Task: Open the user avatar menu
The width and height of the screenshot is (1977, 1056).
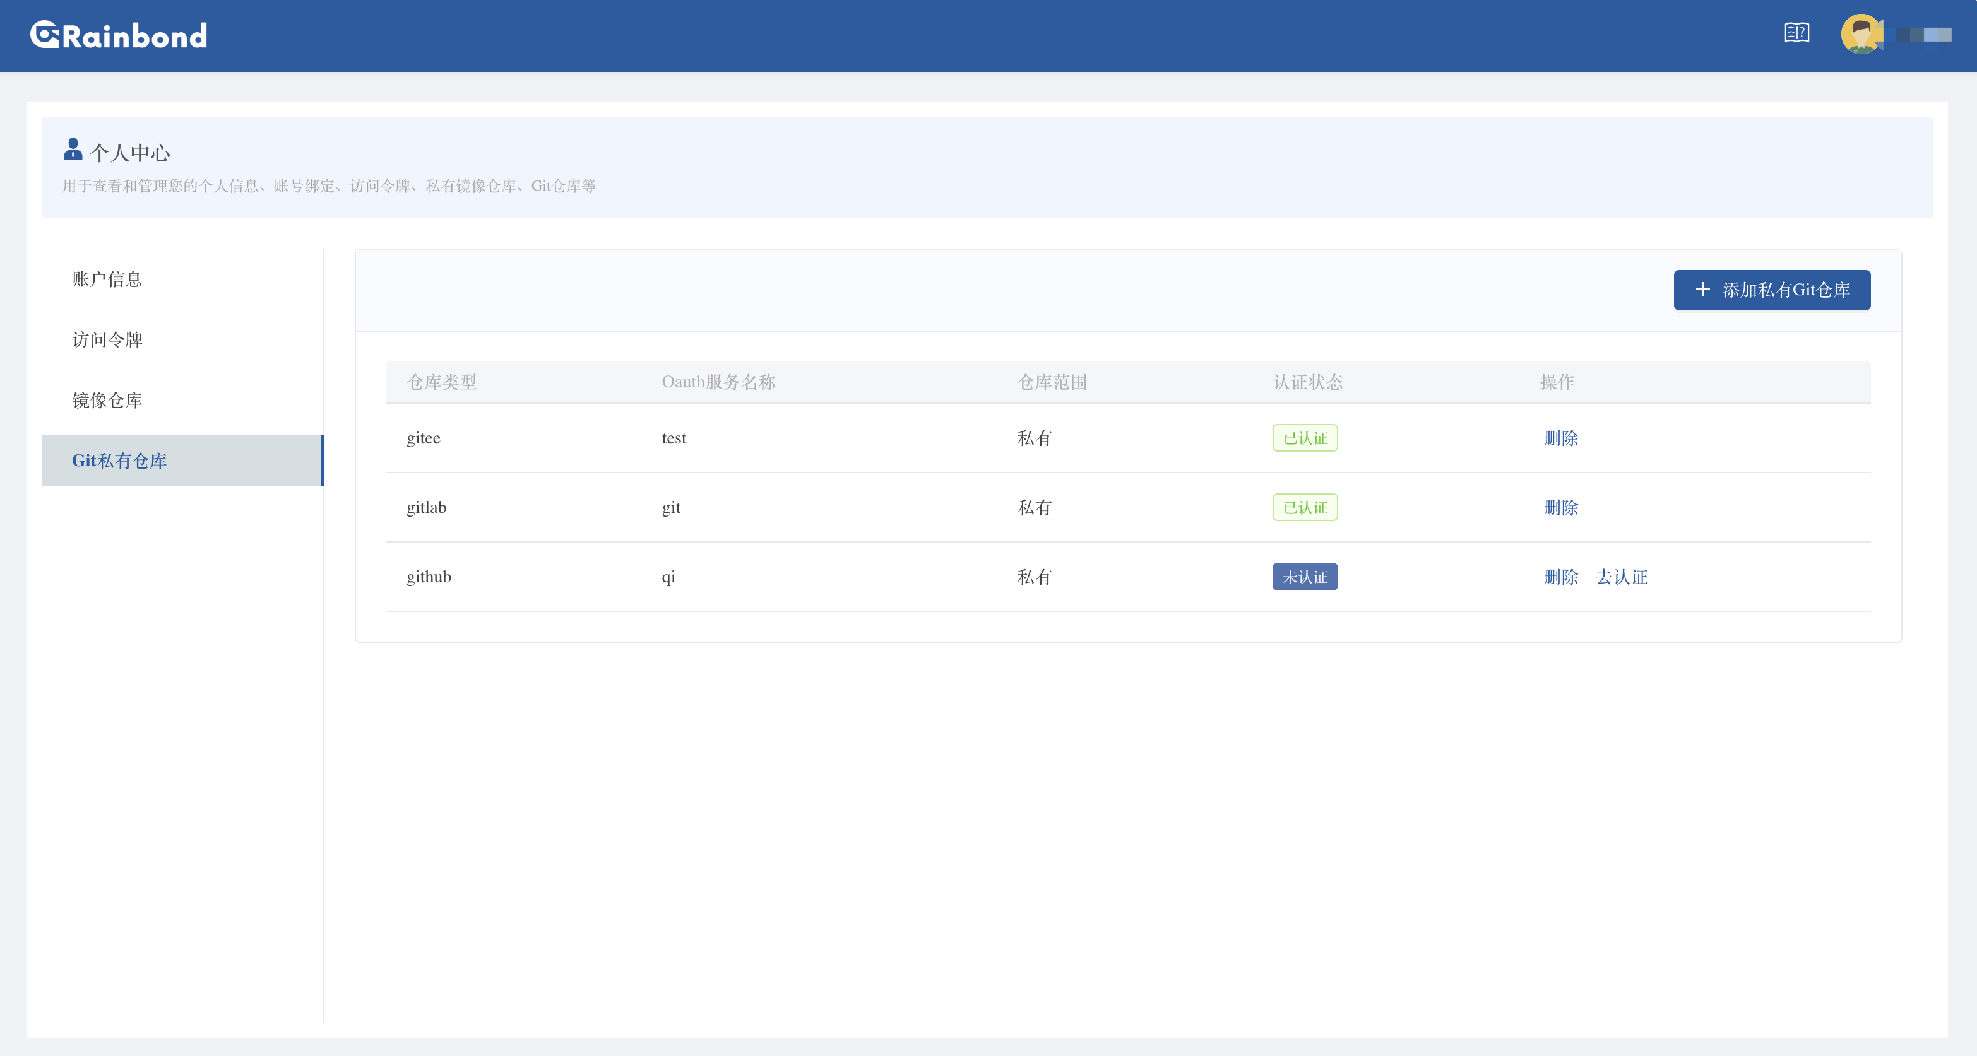Action: coord(1861,35)
